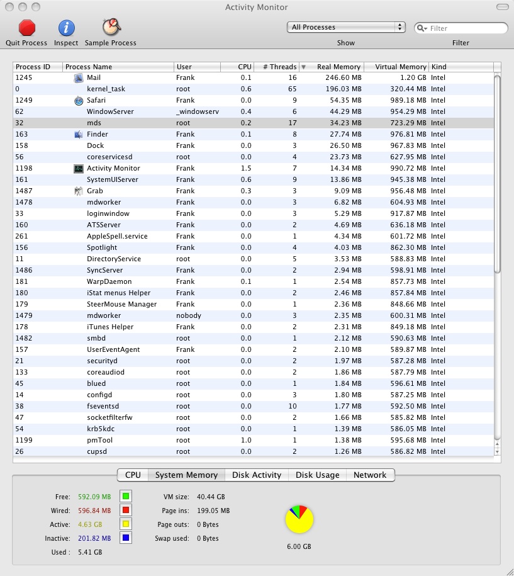
Task: Select the DirectoryService process row
Action: click(x=254, y=259)
